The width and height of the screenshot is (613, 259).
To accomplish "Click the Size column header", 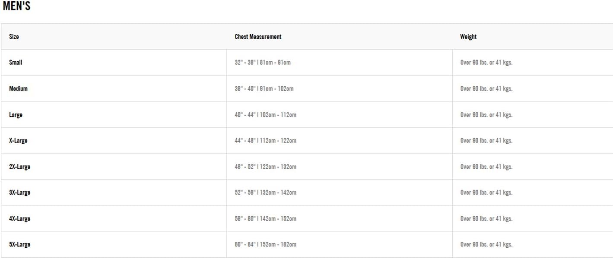I will (14, 37).
